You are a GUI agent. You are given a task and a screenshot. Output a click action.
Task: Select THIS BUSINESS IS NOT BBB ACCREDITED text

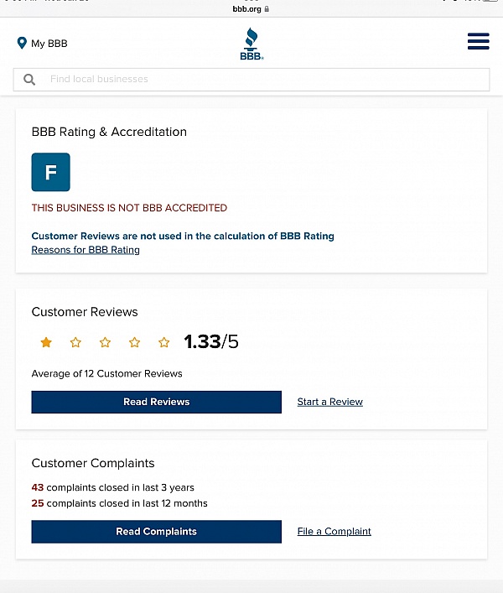click(129, 208)
